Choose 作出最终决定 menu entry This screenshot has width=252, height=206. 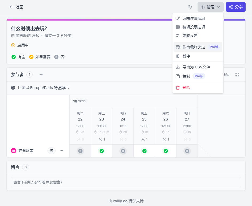point(198,47)
